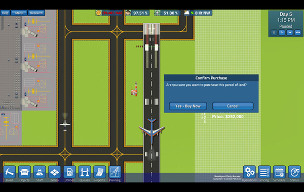The height and width of the screenshot is (192, 304).
Task: Open the Objects sofa menu
Action: (x=24, y=172)
